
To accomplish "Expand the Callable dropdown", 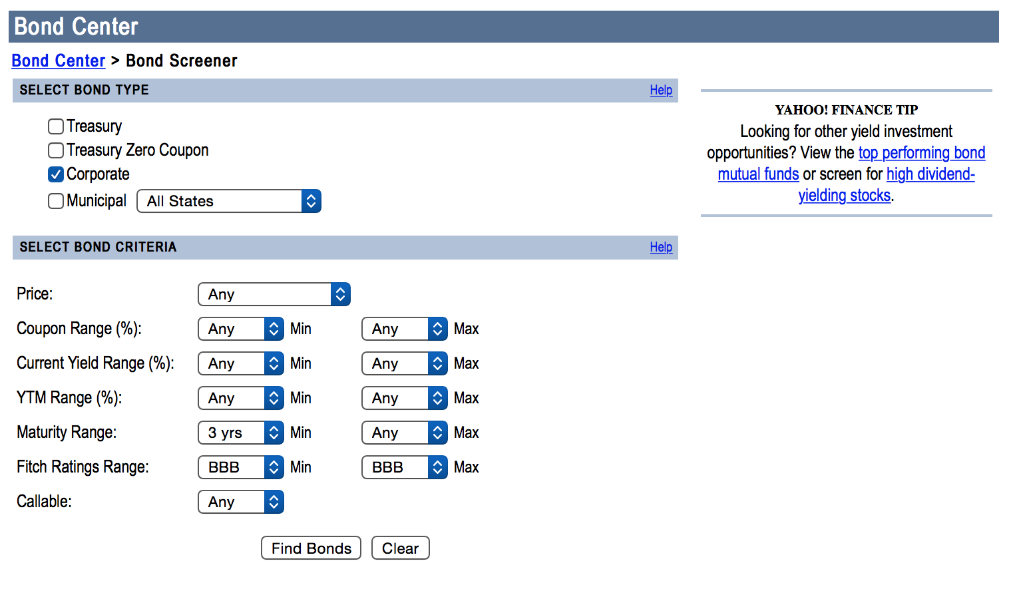I will (x=241, y=502).
